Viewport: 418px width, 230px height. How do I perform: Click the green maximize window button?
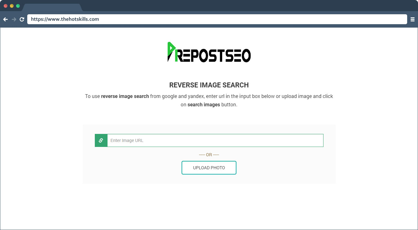coord(18,6)
